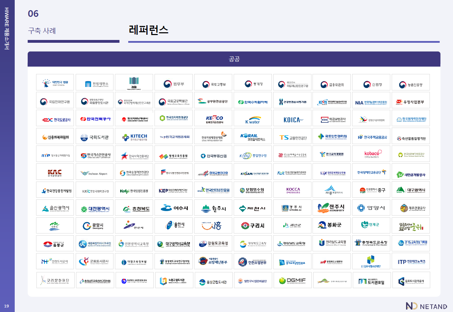
Task: Click the 도서관포털 logo
Action: click(x=372, y=280)
